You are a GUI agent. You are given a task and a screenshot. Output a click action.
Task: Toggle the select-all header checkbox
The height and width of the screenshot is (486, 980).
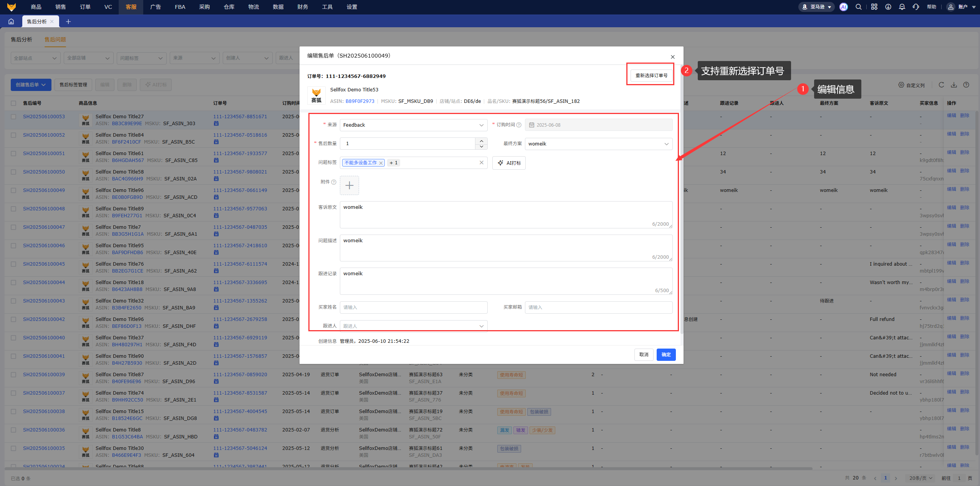click(13, 103)
